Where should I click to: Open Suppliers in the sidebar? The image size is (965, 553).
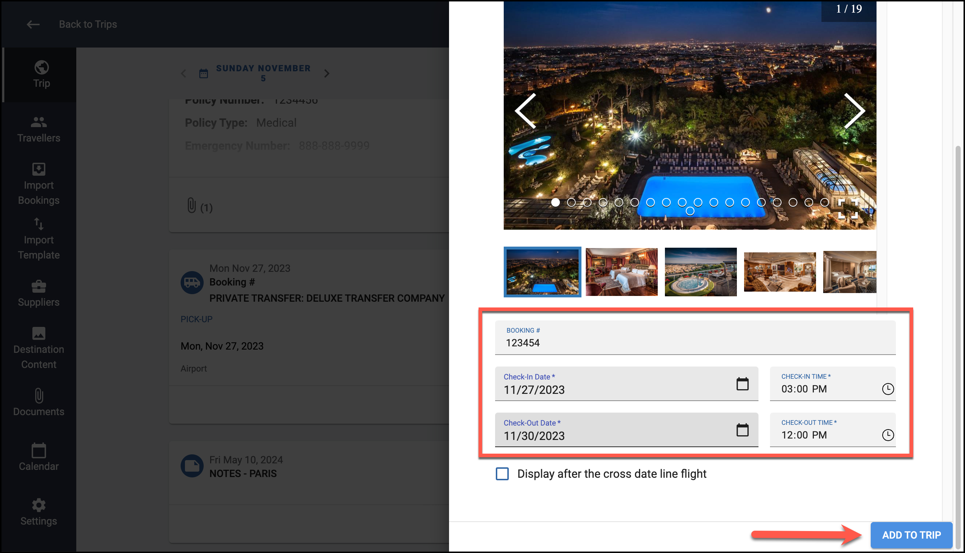(39, 293)
